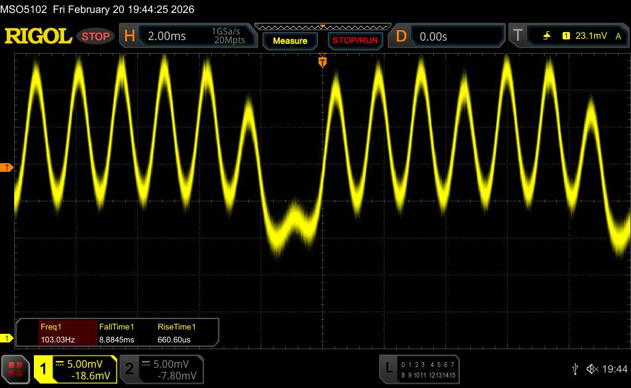The height and width of the screenshot is (388, 631).
Task: Select the Freq1 measurement result
Action: tap(57, 333)
